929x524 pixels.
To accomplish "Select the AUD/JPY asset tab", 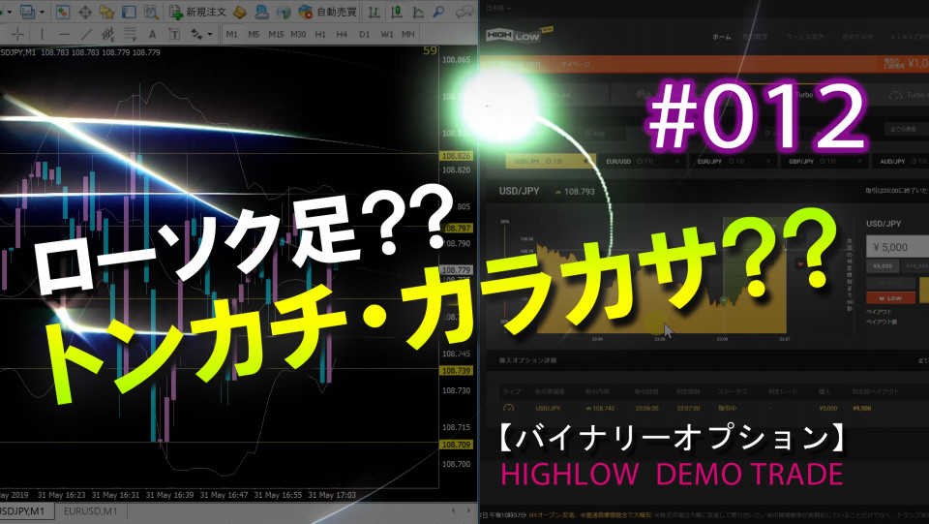I will click(901, 161).
